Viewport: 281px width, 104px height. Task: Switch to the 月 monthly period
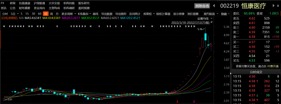(57, 14)
